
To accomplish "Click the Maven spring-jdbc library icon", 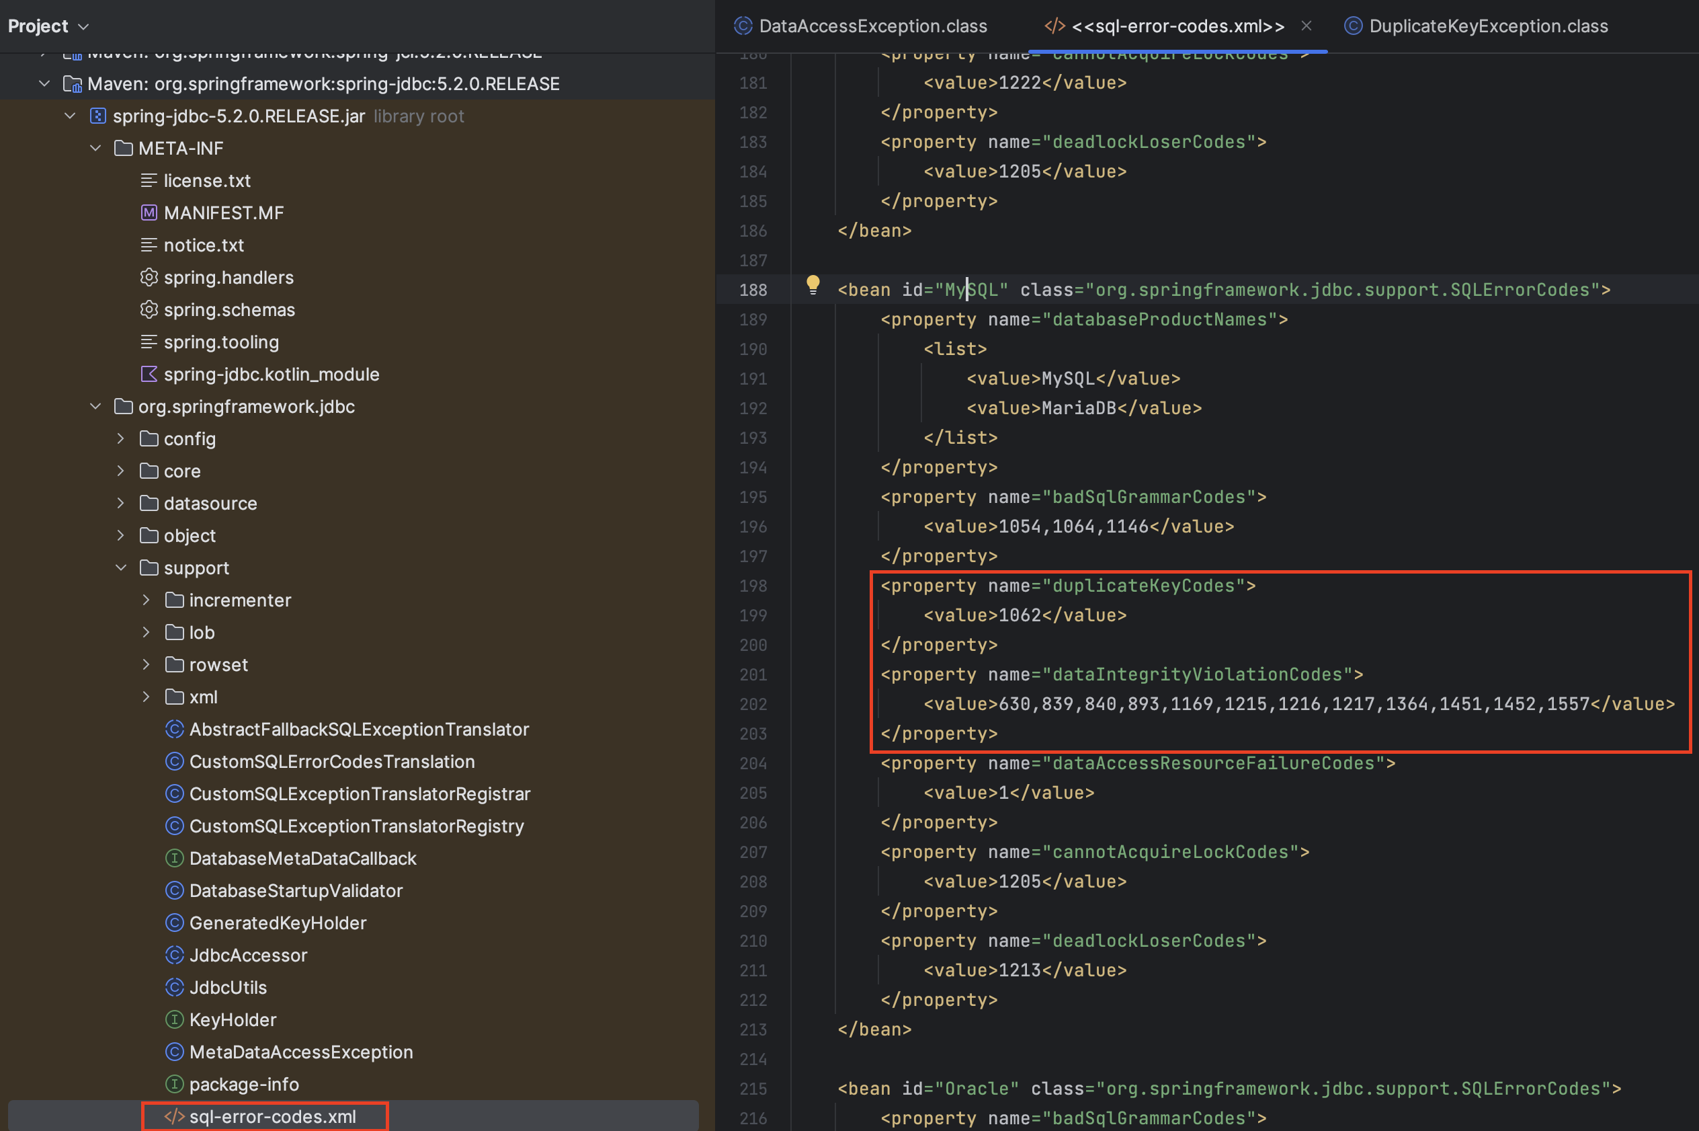I will pos(72,83).
